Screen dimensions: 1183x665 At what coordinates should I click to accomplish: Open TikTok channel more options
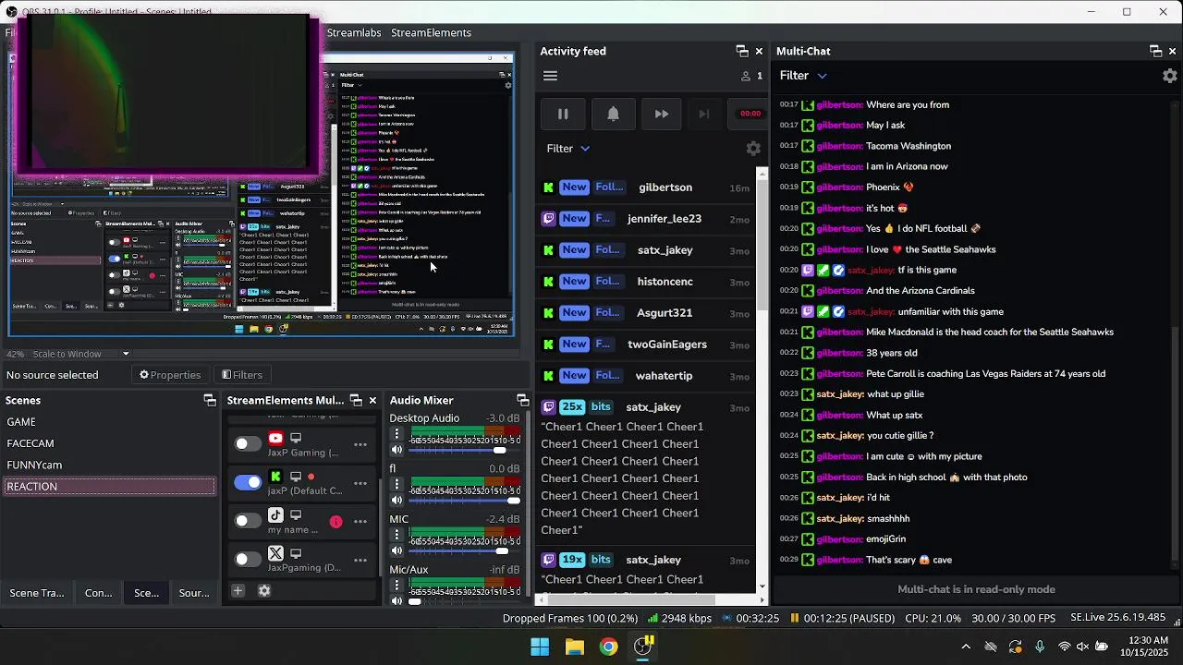(360, 521)
